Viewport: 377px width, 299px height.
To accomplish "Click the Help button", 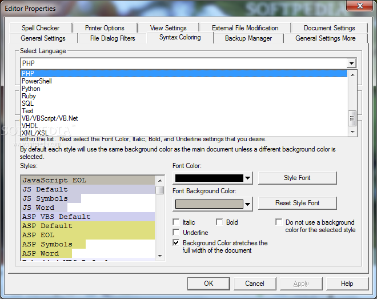I will click(x=347, y=284).
